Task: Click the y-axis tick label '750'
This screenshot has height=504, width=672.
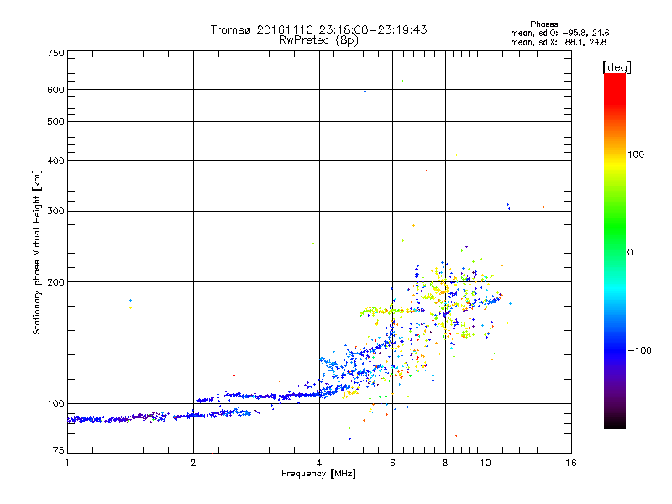Action: 55,53
